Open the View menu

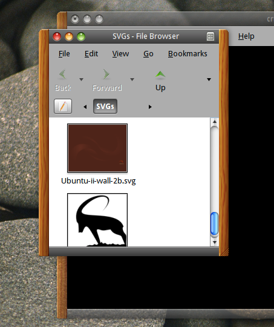tap(120, 54)
